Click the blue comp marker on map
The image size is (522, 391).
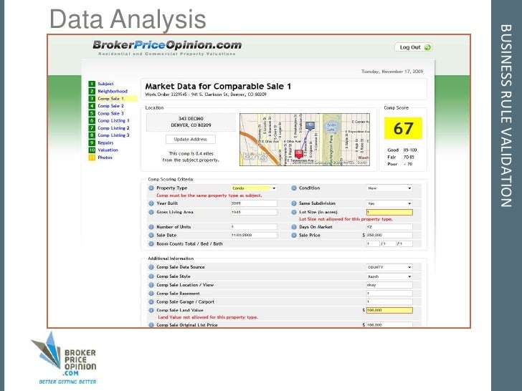click(x=310, y=126)
